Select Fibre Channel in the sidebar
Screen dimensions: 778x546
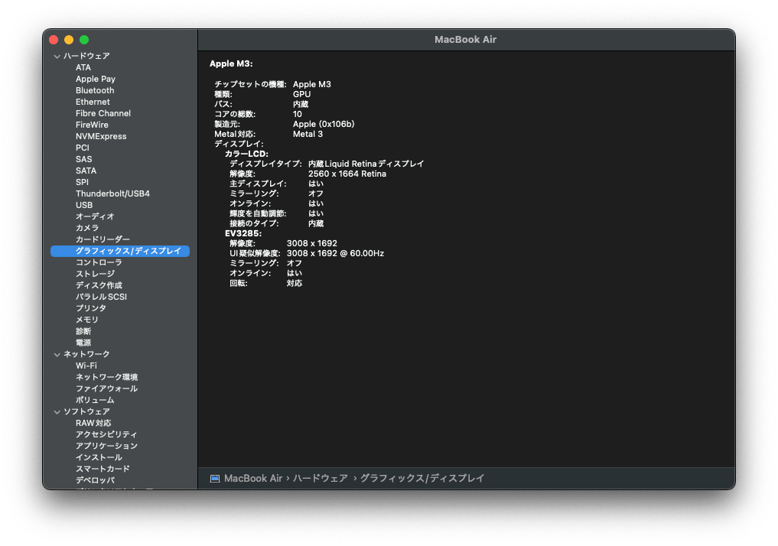(103, 113)
